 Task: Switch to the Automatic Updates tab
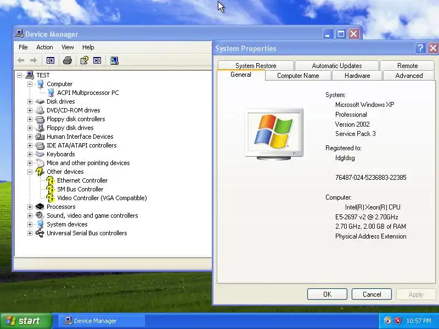337,65
